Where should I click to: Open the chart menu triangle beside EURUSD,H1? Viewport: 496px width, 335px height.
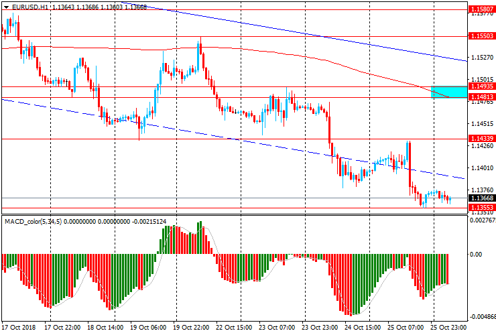[x=6, y=7]
